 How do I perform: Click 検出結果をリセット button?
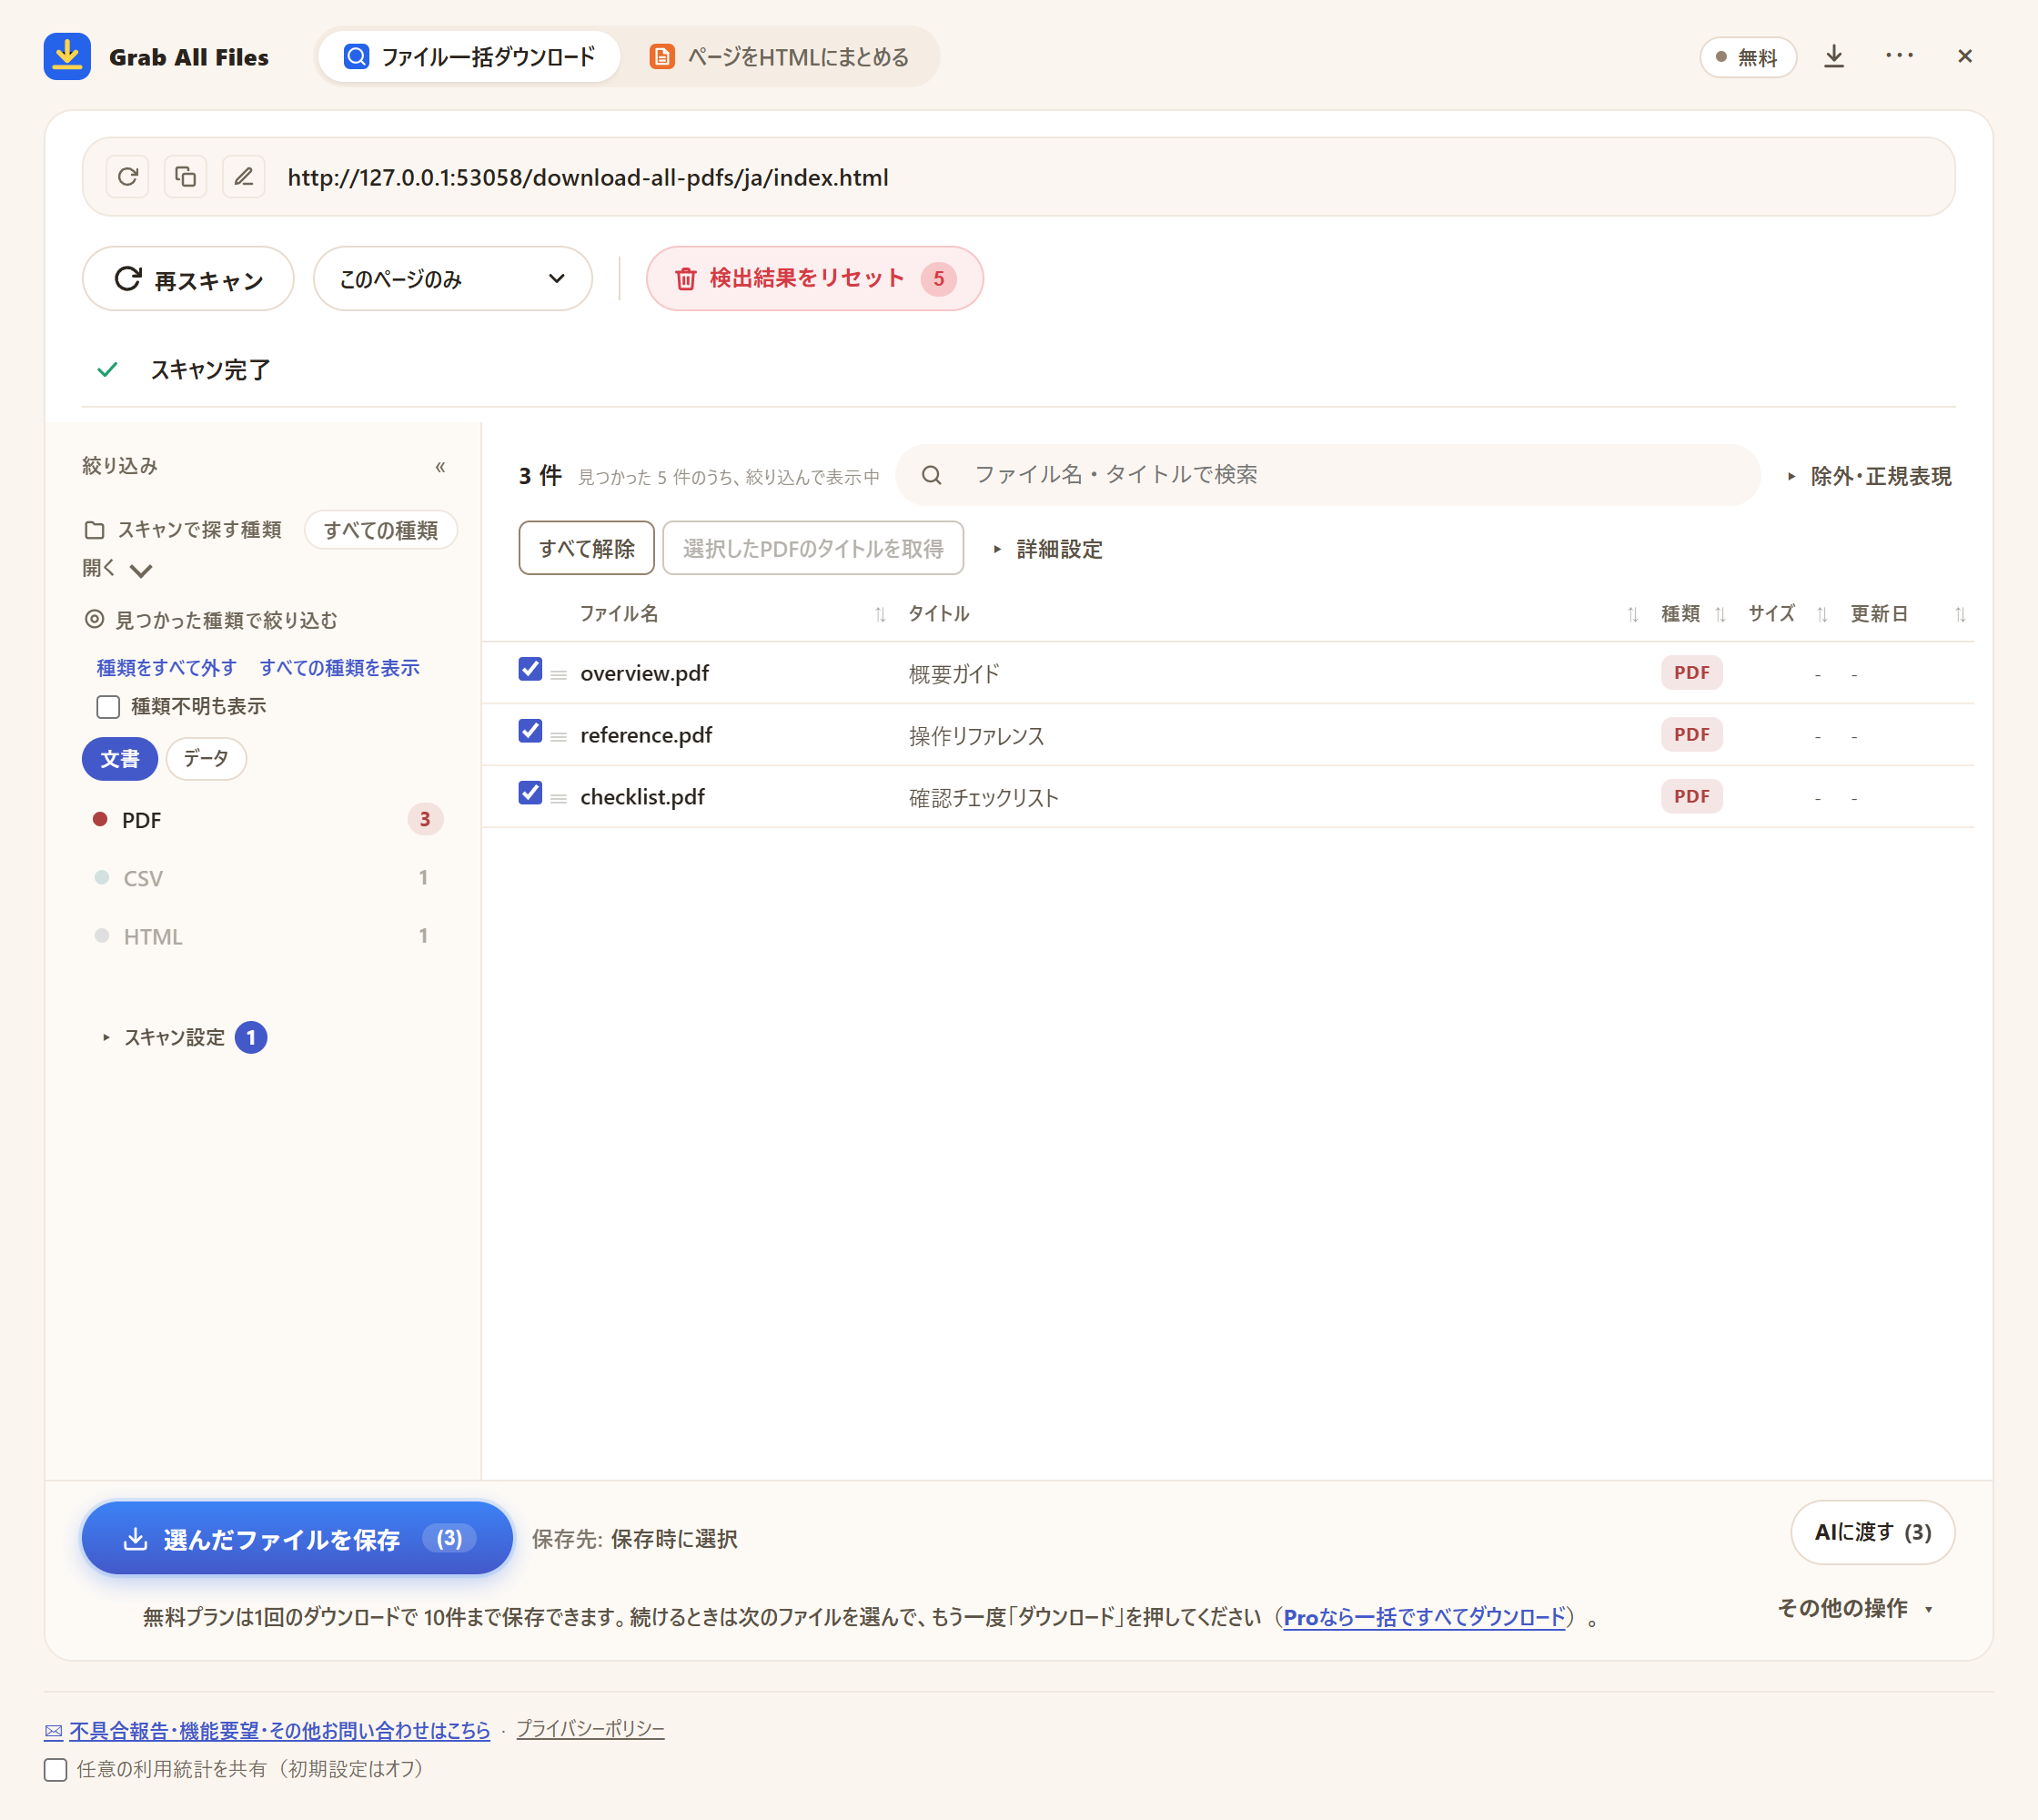pyautogui.click(x=814, y=279)
